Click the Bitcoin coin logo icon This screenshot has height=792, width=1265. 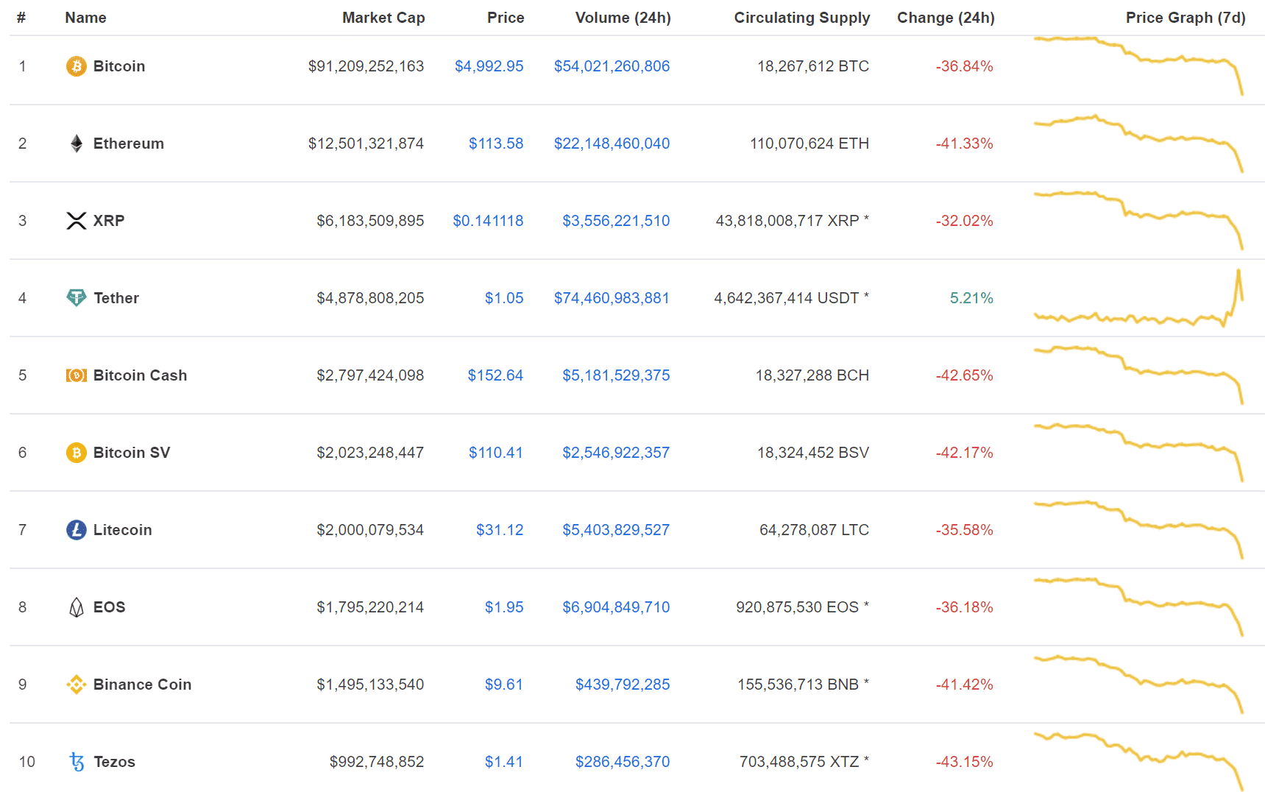point(77,66)
